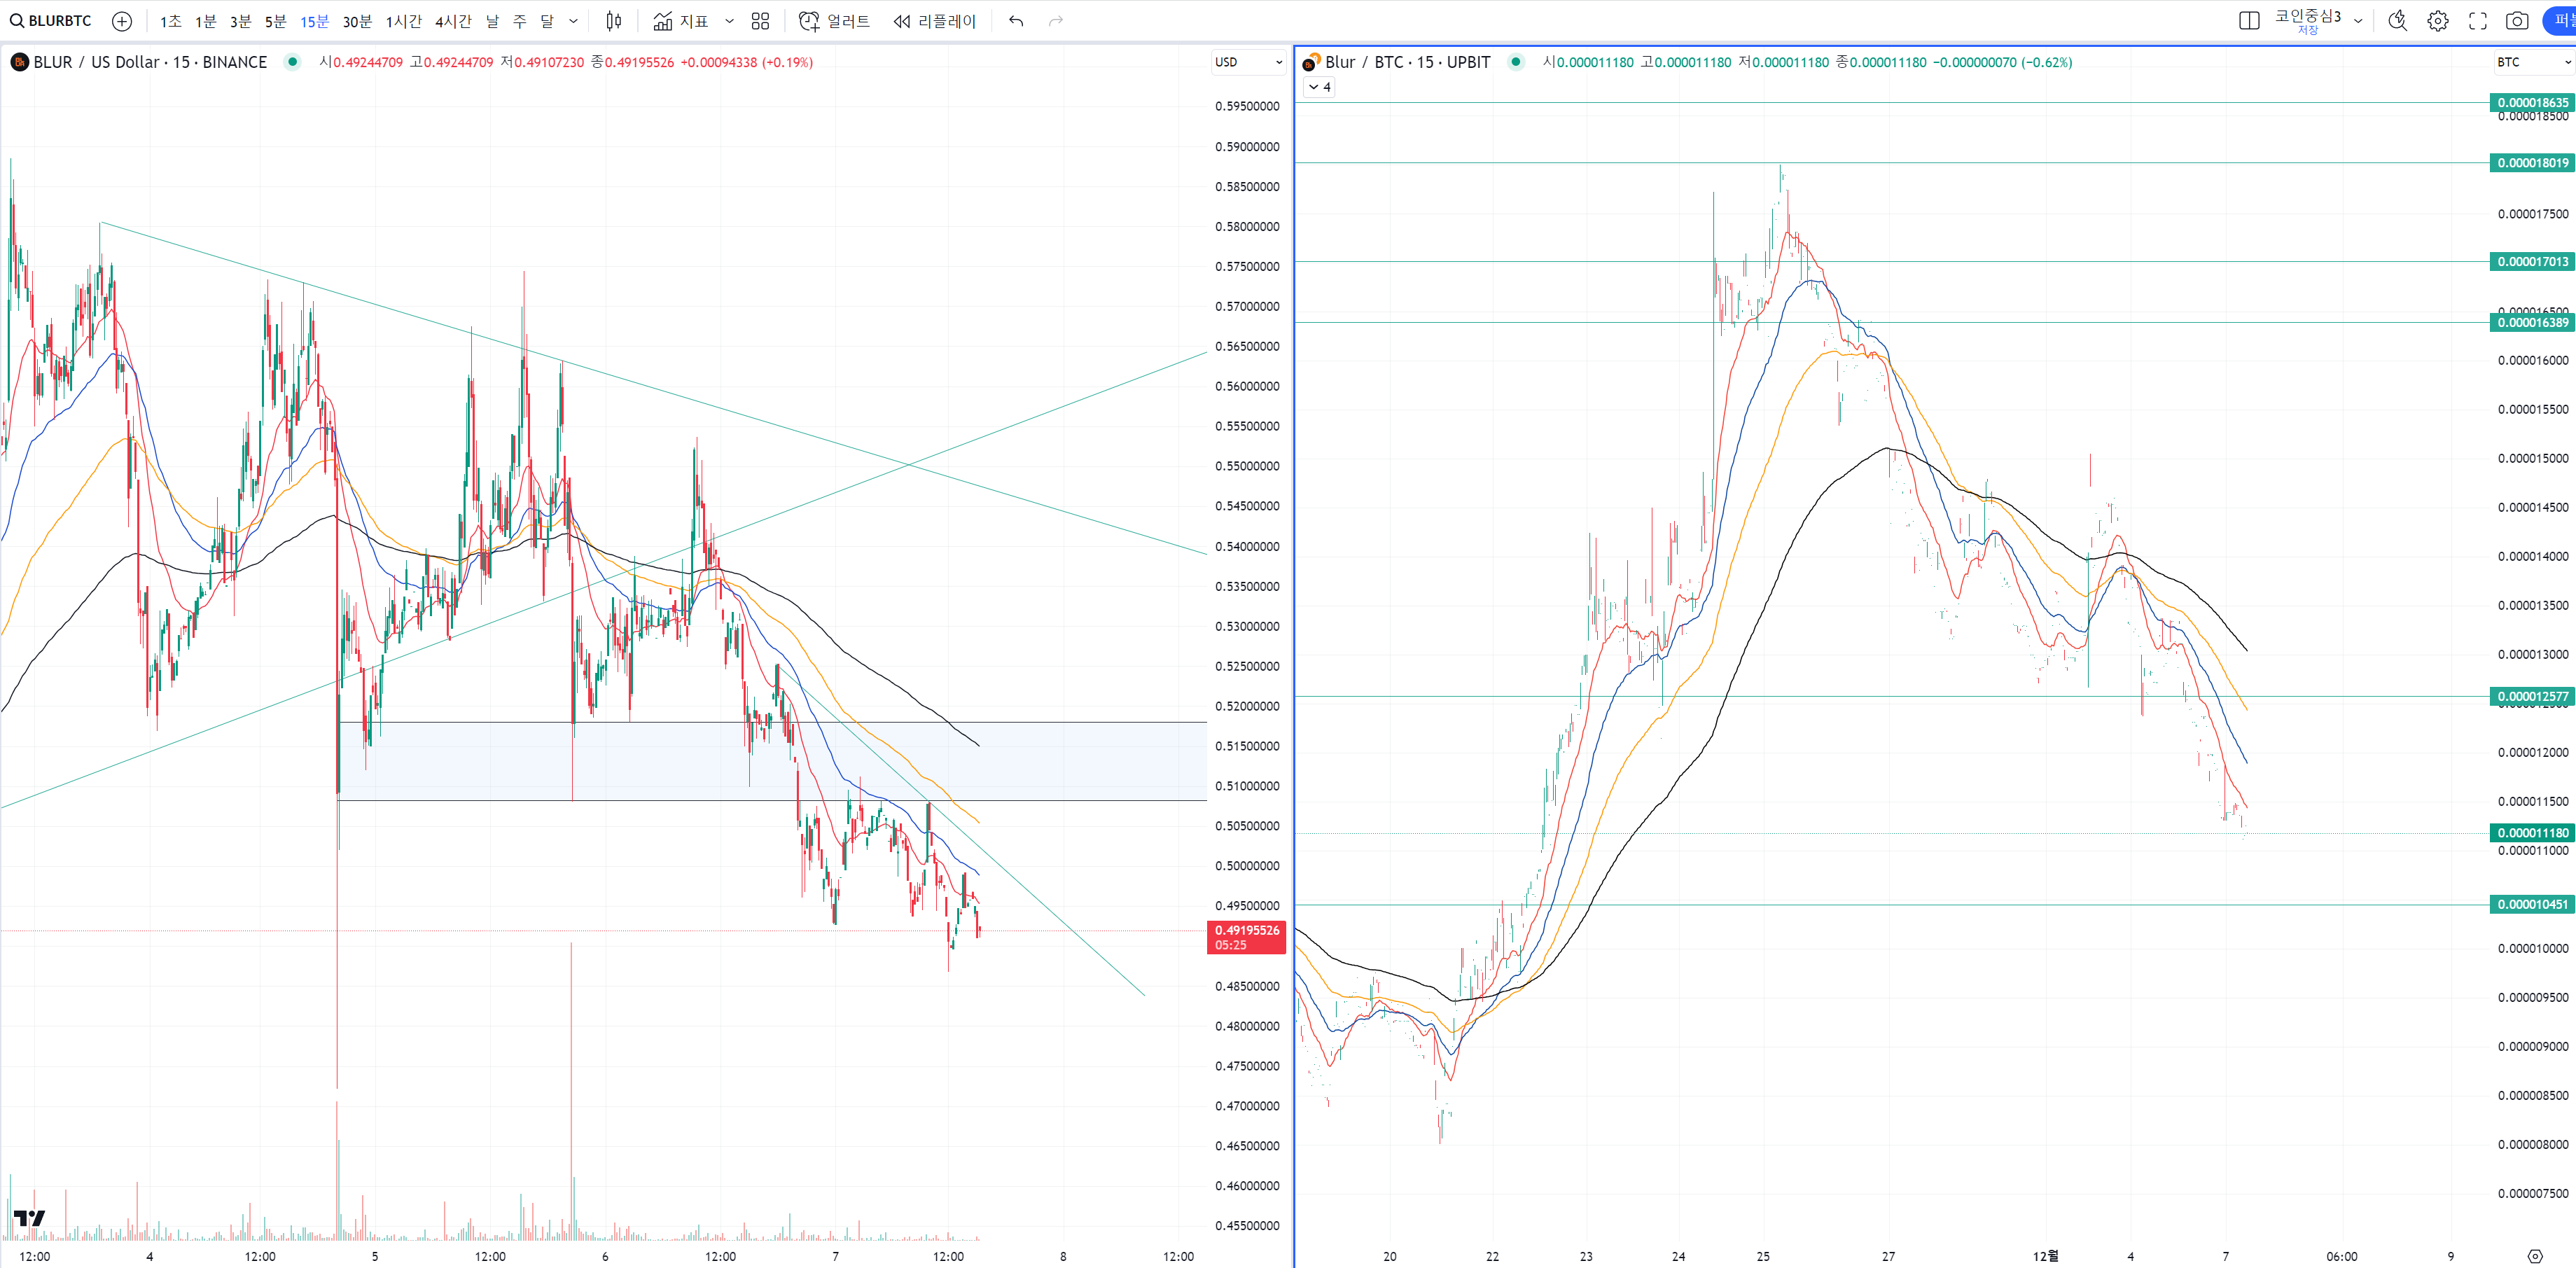Toggle the Blur/BTC market status dot

1516,62
